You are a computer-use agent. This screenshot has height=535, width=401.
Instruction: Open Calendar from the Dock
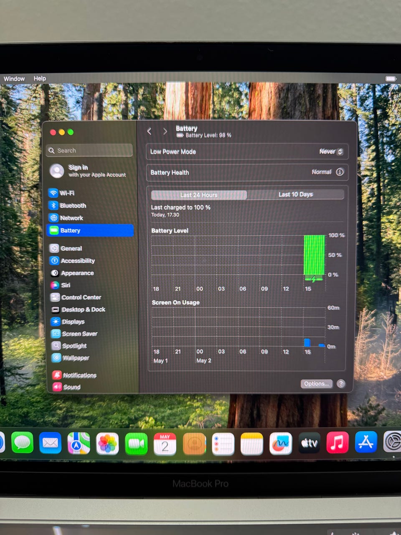tap(165, 444)
